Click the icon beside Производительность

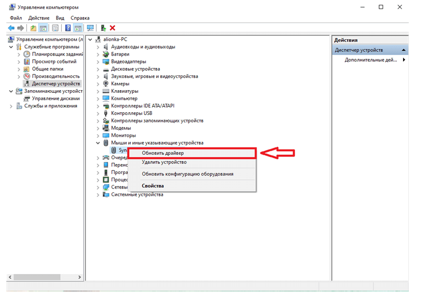(27, 77)
